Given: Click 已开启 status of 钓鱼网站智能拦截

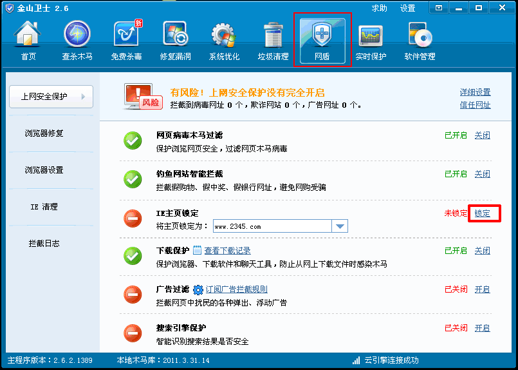Looking at the screenshot, I should point(456,174).
